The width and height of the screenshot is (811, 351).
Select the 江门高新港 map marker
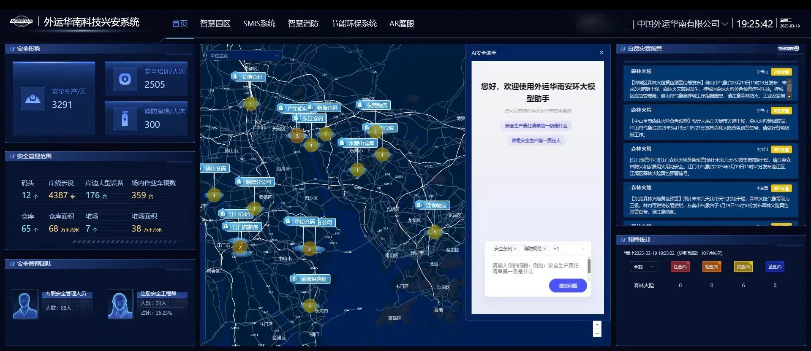242,227
